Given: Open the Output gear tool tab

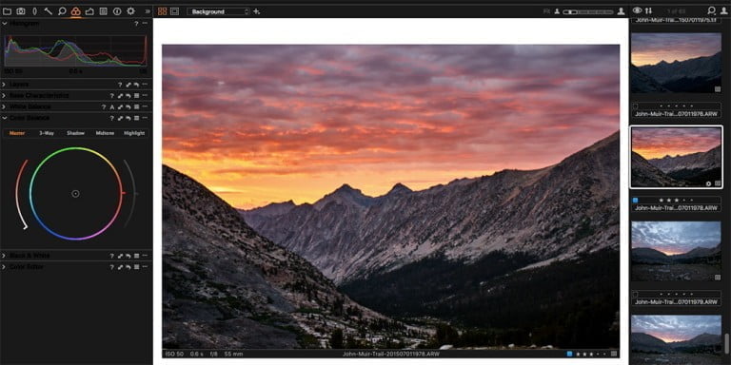Looking at the screenshot, I should pyautogui.click(x=130, y=11).
